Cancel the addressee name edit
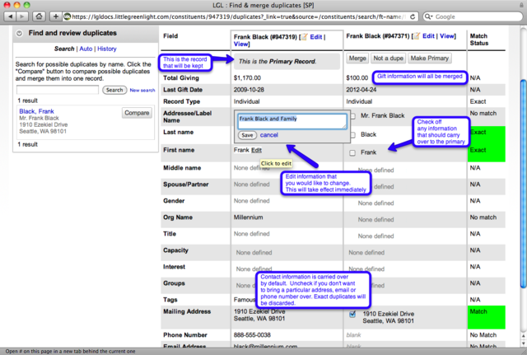Screen dimensions: 527x355 [269, 135]
